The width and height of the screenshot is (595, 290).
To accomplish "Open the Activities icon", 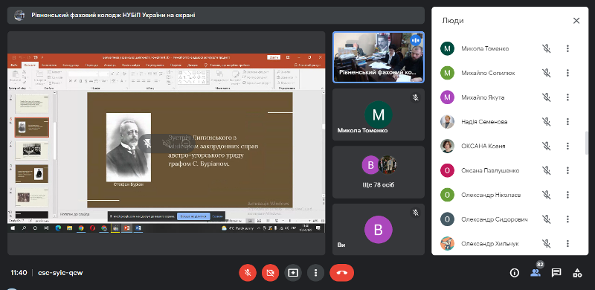I will tap(577, 273).
